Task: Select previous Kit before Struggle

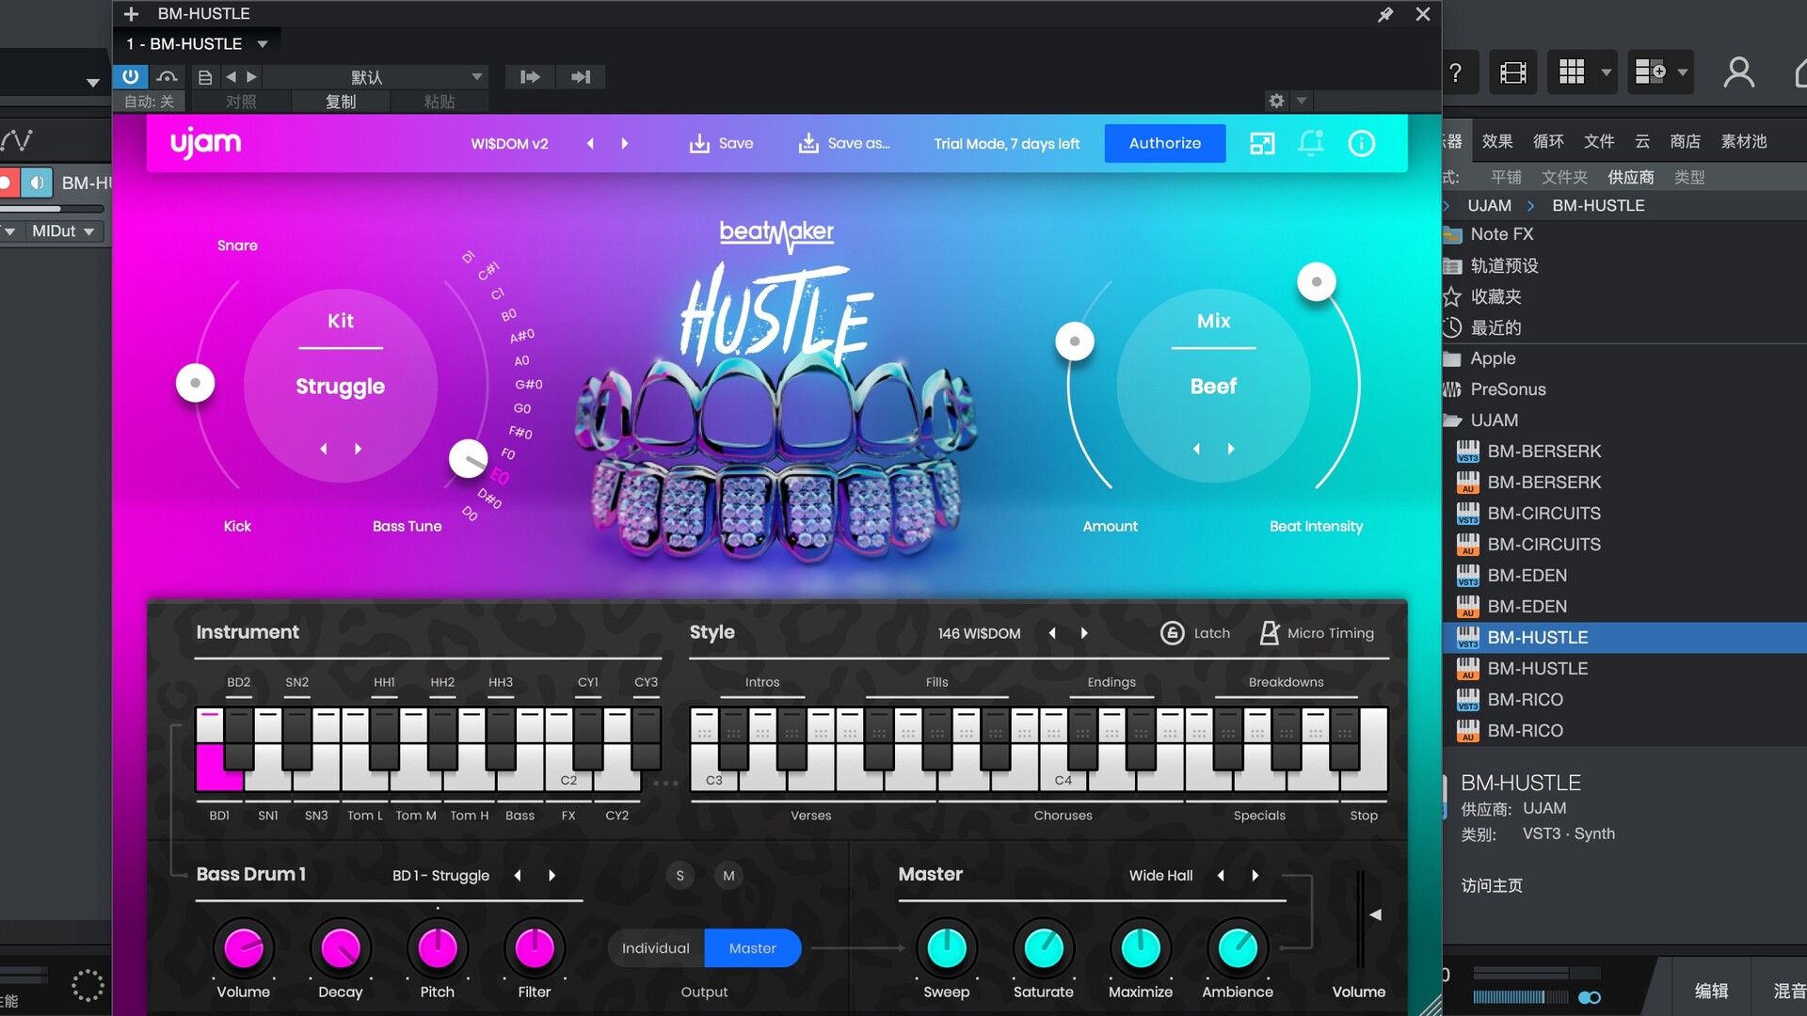Action: [x=324, y=449]
